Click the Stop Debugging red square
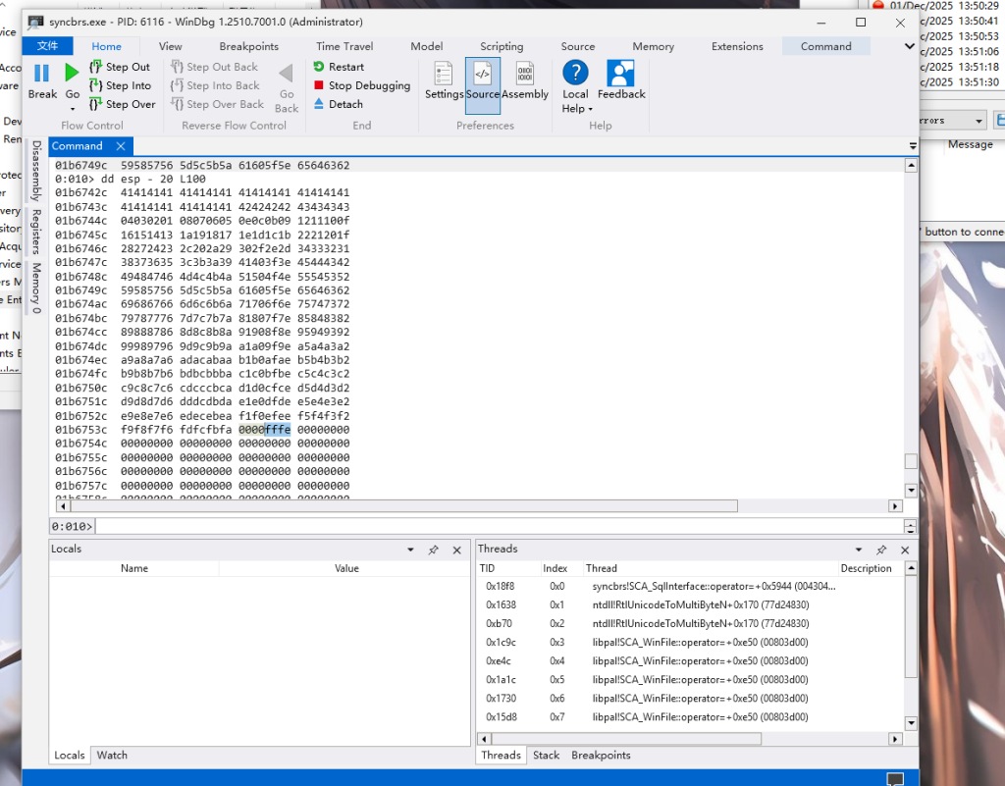This screenshot has height=786, width=1005. click(319, 85)
